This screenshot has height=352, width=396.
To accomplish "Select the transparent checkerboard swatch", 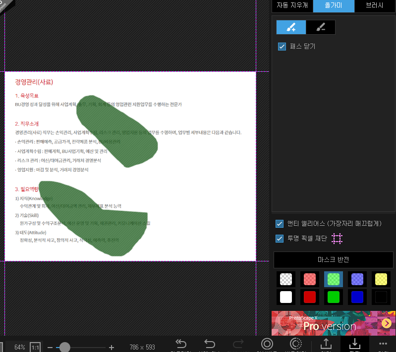I will [x=286, y=279].
